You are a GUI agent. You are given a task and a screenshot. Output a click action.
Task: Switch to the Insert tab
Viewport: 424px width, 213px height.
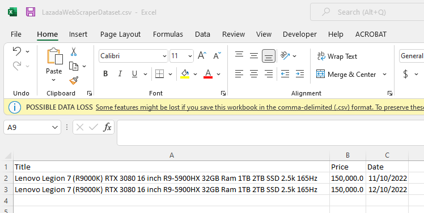coord(78,34)
